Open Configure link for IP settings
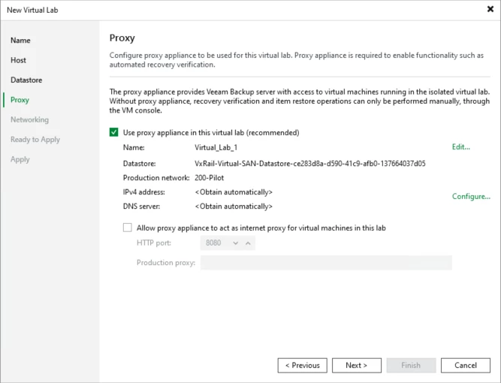 (x=471, y=197)
